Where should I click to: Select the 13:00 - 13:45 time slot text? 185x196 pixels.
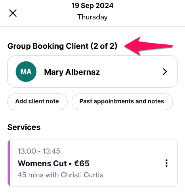pos(39,151)
